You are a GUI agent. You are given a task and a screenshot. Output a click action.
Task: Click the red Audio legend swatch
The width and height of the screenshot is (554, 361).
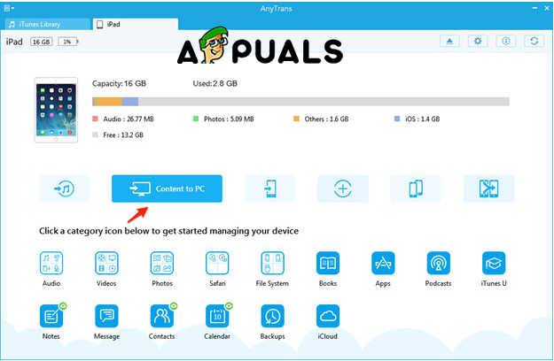95,119
